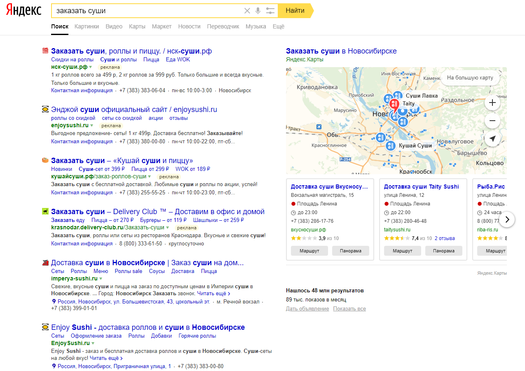Open the Доставка суши Taity Sushi card title
This screenshot has height=371, width=525.
tap(421, 187)
